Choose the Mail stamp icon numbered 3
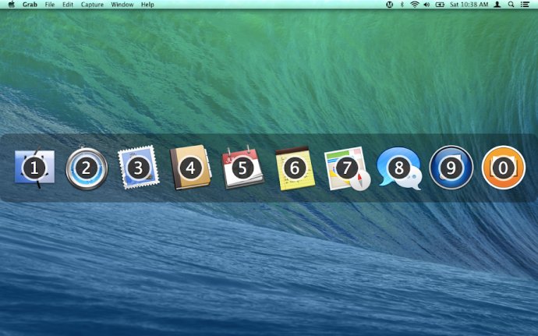The width and height of the screenshot is (538, 336). pos(139,168)
